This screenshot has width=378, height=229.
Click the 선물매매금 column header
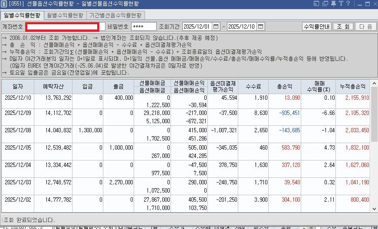point(152,83)
